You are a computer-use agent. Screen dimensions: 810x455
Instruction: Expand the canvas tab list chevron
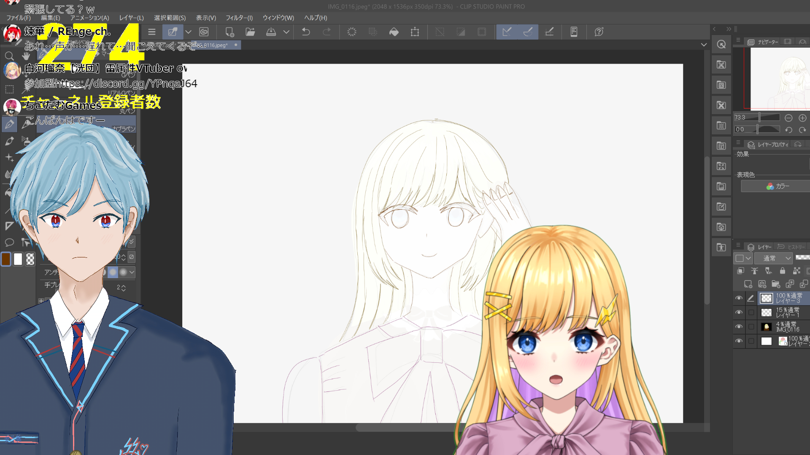pos(704,45)
